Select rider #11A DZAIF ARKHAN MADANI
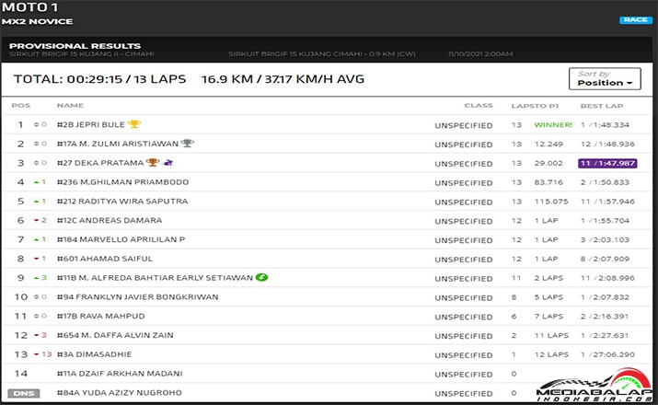The image size is (658, 405). (120, 374)
